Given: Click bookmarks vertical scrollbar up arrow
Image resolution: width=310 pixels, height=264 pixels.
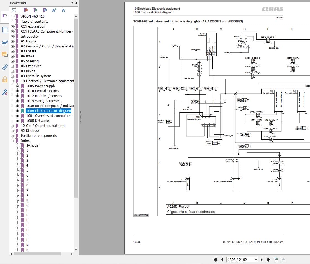Looking at the screenshot, I should (76, 17).
